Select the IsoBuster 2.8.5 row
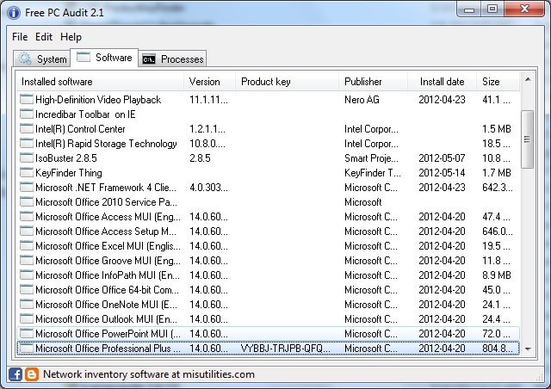This screenshot has width=551, height=389. click(x=268, y=158)
